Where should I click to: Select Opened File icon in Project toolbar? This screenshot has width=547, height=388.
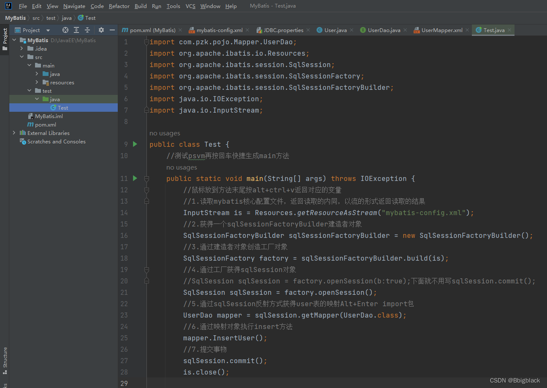[65, 30]
